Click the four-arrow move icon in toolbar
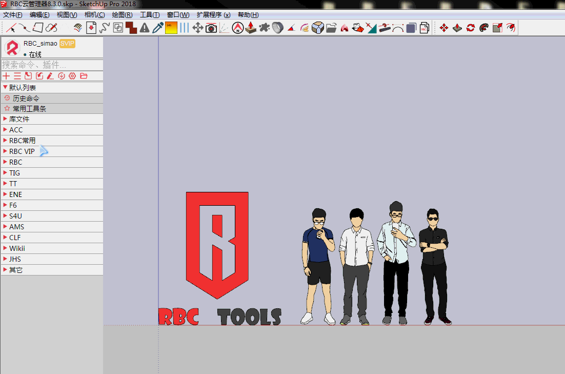Image resolution: width=565 pixels, height=374 pixels. tap(198, 28)
